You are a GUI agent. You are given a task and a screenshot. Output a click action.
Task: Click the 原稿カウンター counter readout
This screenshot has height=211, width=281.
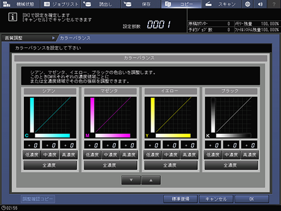209,24
